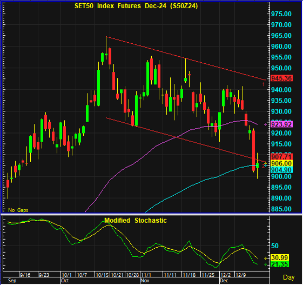Click the yellow arrow marker beside 30.99
The image size is (303, 285).
click(266, 258)
